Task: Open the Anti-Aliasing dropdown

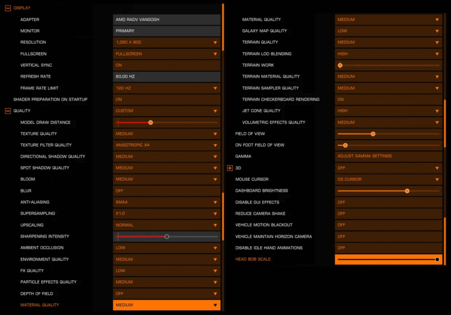Action: click(x=166, y=202)
